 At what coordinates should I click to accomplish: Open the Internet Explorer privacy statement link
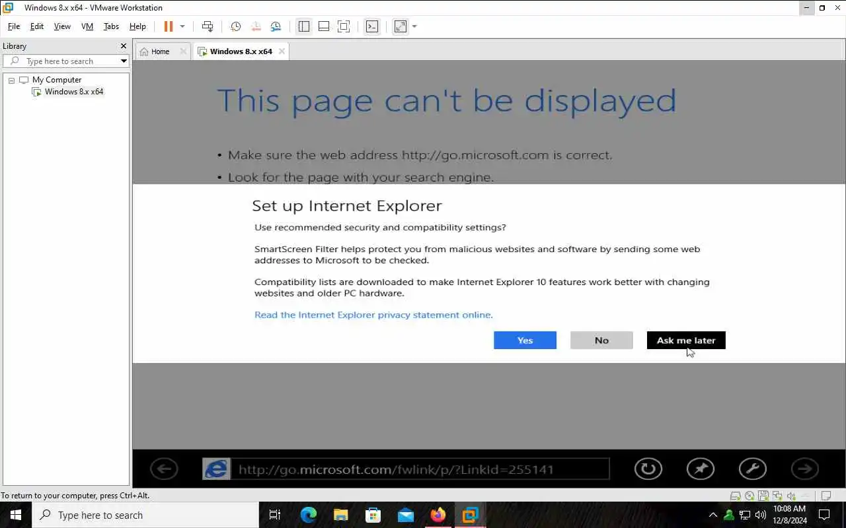(373, 315)
